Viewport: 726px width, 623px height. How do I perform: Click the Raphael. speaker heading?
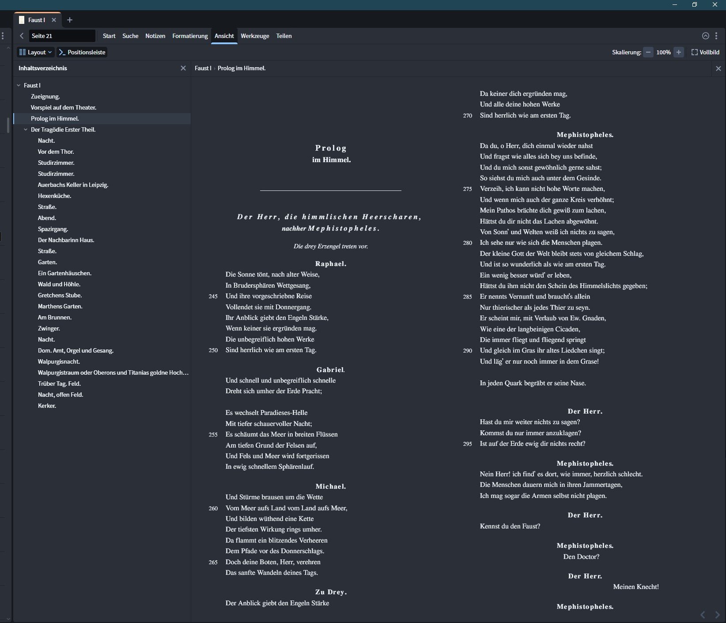(x=331, y=264)
